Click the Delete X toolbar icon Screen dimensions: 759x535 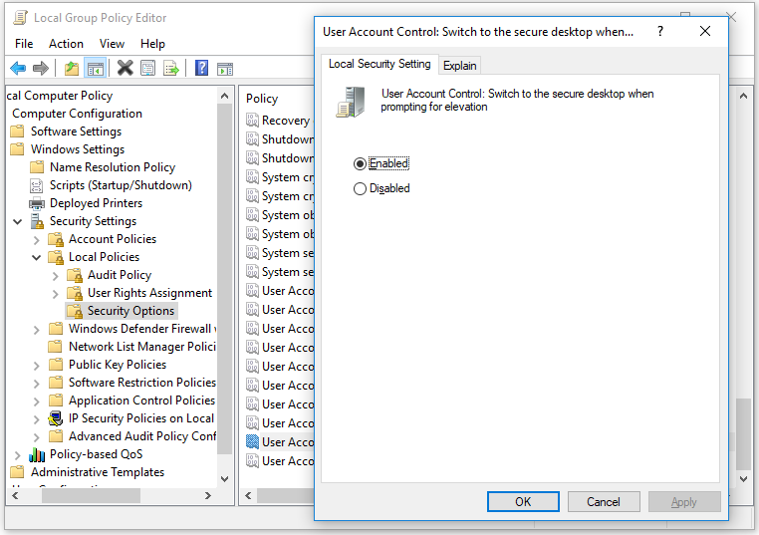click(x=125, y=69)
